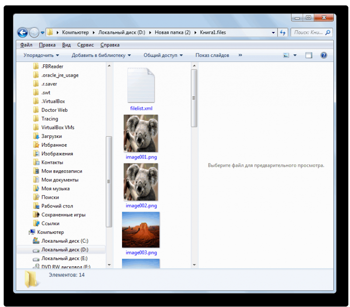The image size is (350, 307).
Task: Expand arrow after Компьютер in breadcrumb
Action: point(94,32)
